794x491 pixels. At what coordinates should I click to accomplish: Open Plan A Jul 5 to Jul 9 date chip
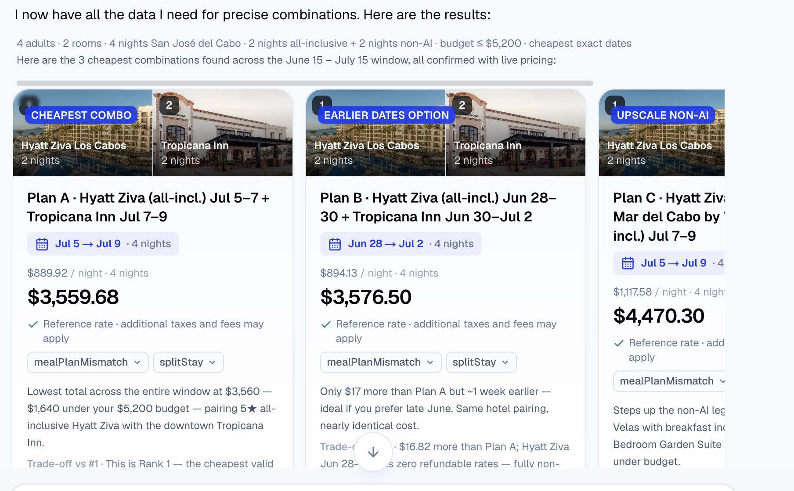(103, 244)
